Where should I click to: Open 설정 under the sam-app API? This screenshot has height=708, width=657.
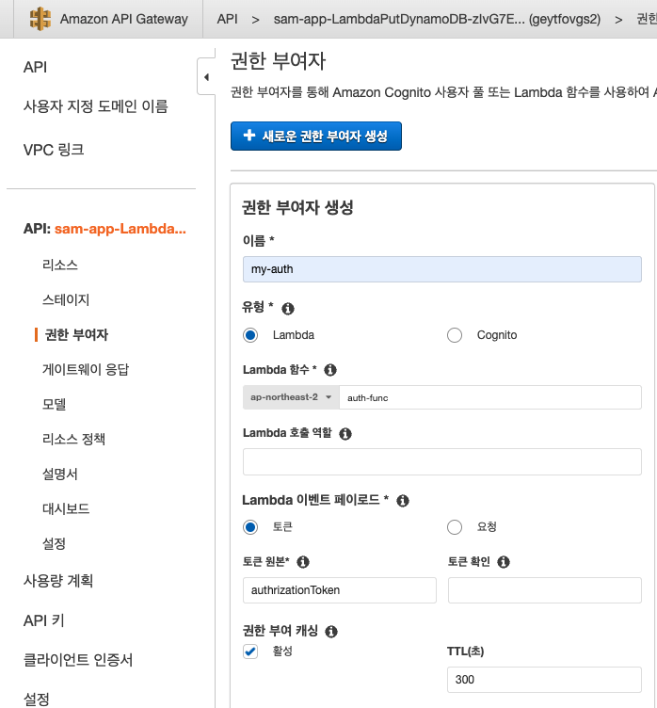pyautogui.click(x=55, y=543)
